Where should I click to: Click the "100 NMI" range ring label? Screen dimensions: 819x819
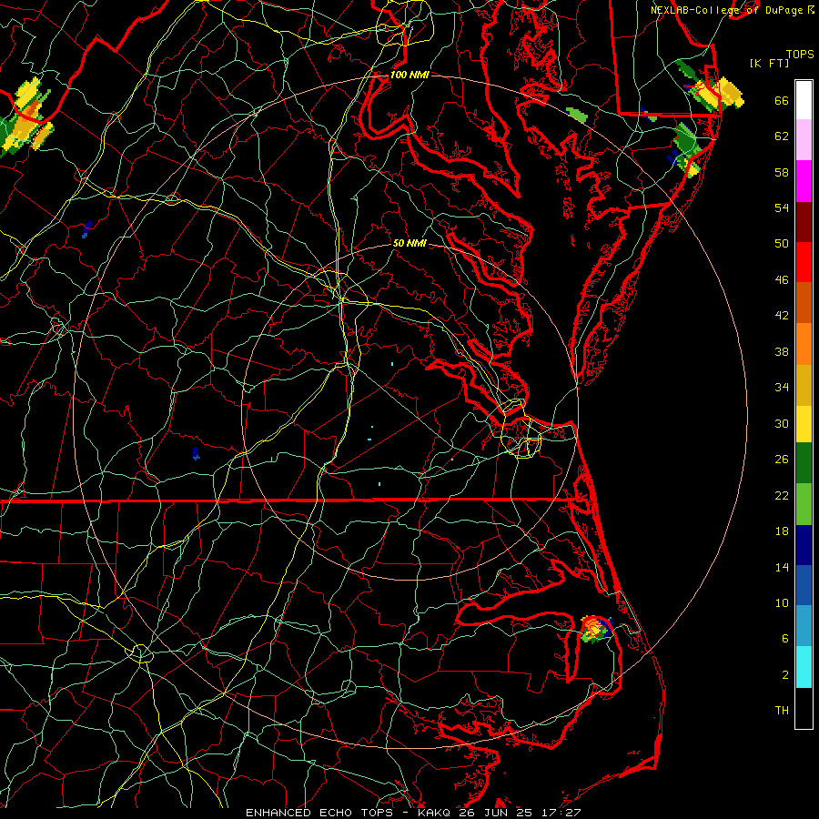point(409,75)
